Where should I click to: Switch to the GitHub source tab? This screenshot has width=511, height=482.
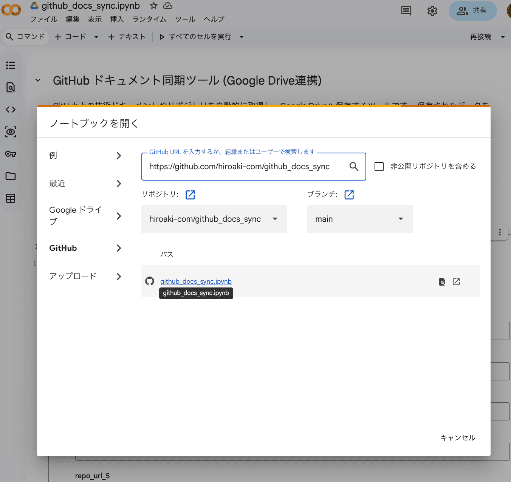point(63,248)
